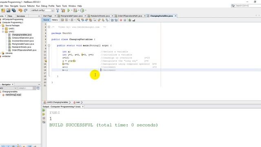Open the Services panel tab
The height and width of the screenshot is (147, 261).
tap(21, 16)
